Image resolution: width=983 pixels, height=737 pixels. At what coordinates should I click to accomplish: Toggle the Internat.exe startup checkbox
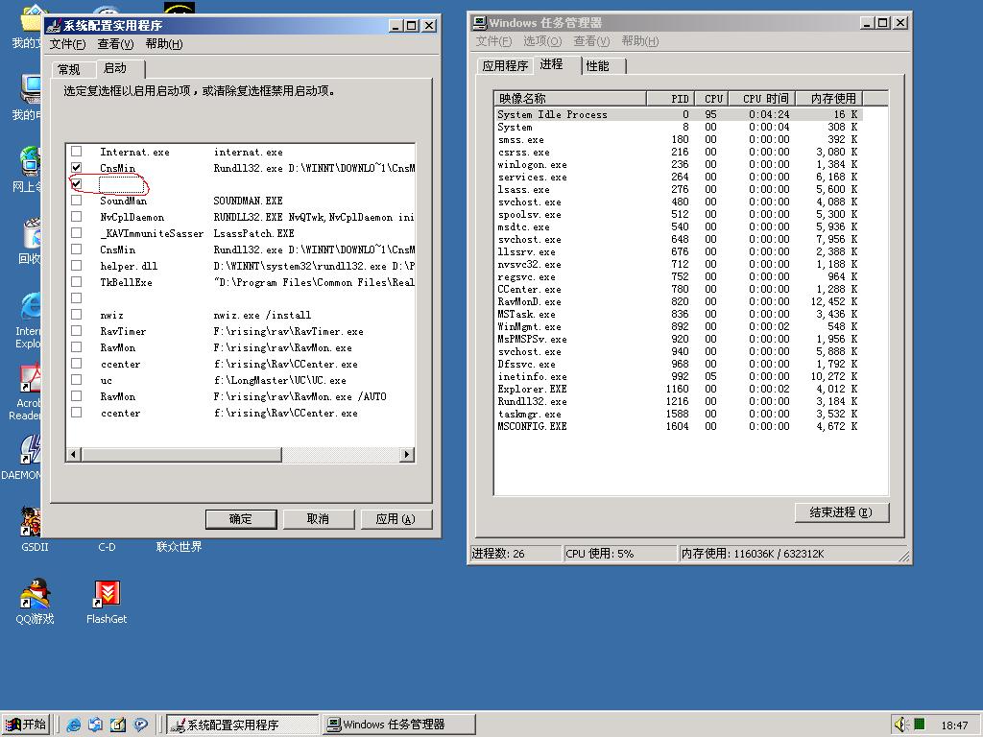[x=77, y=151]
